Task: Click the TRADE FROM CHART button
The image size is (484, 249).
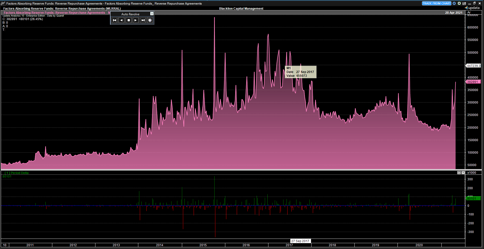Action: click(x=437, y=3)
